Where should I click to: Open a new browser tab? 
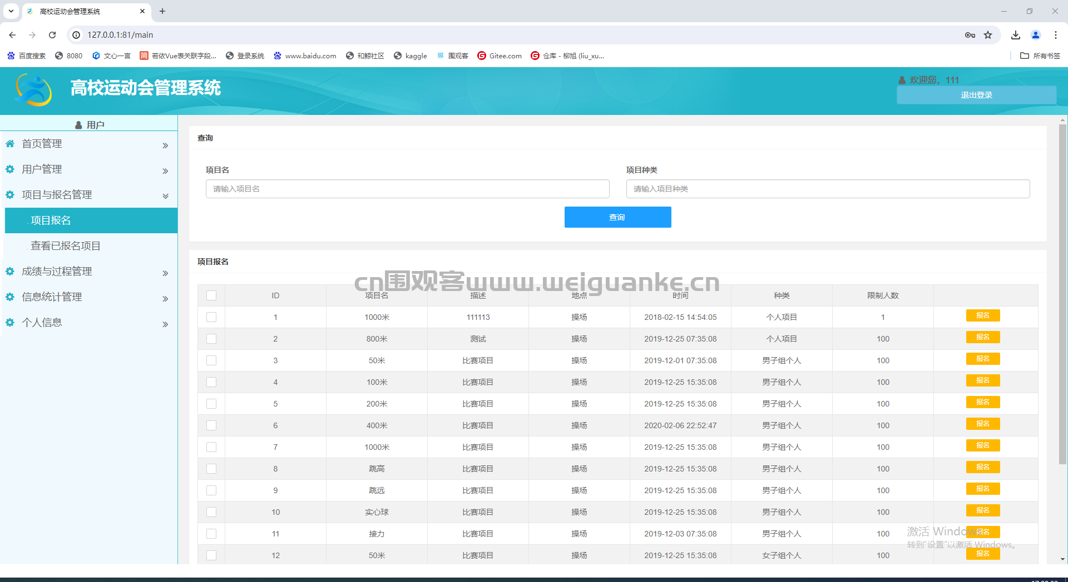coord(162,11)
